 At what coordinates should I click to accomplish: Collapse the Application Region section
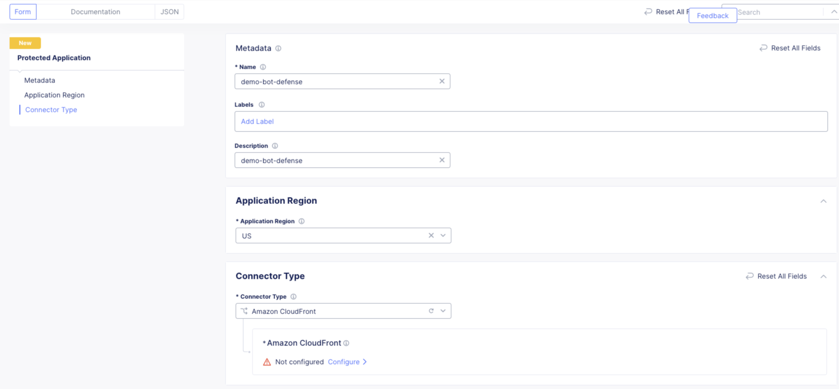click(823, 201)
